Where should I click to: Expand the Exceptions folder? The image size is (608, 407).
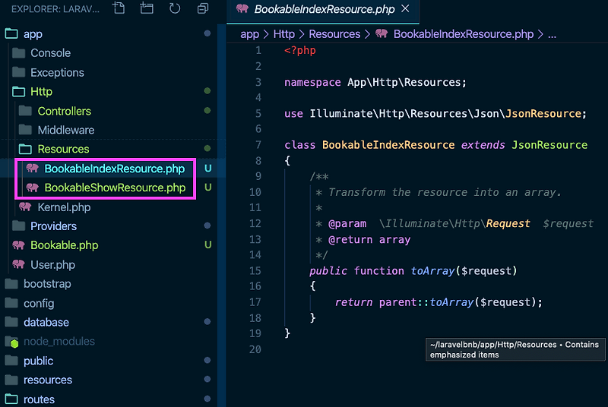[x=109, y=72]
